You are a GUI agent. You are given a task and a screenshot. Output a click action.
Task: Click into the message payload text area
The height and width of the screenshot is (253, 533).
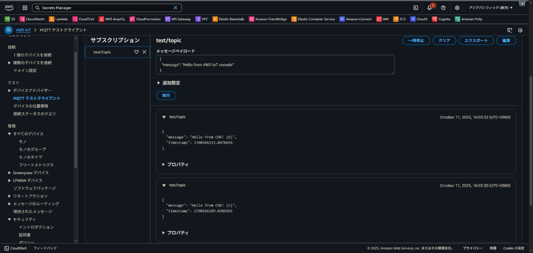tap(275, 65)
